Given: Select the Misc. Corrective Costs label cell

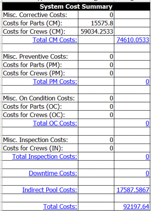Looking at the screenshot, I should point(40,15).
